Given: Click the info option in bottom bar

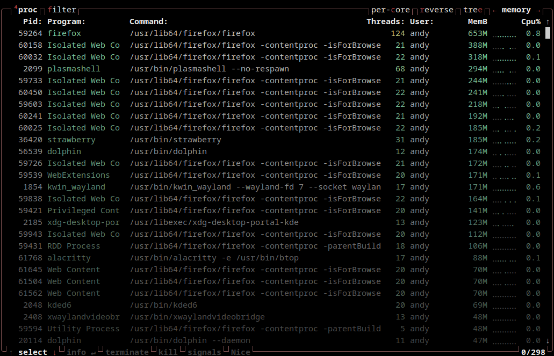Looking at the screenshot, I should click(x=76, y=352).
